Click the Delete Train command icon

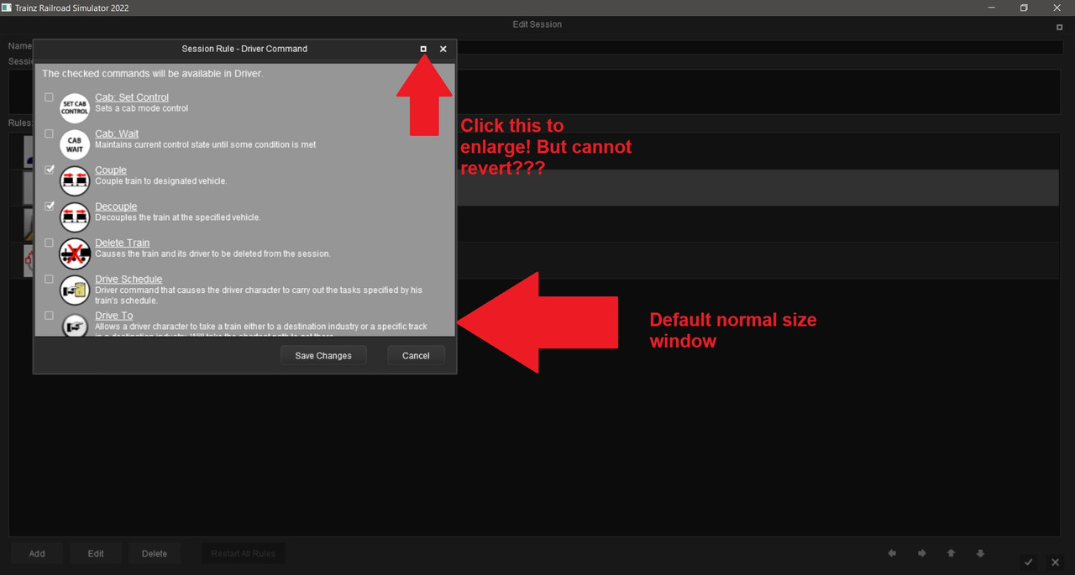point(75,254)
